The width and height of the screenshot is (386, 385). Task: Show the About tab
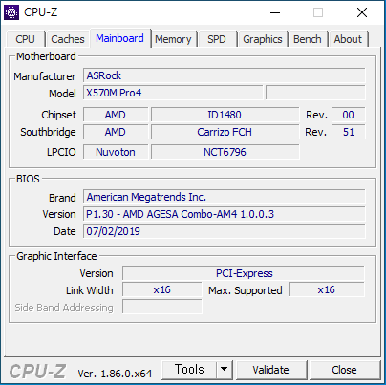pos(348,39)
